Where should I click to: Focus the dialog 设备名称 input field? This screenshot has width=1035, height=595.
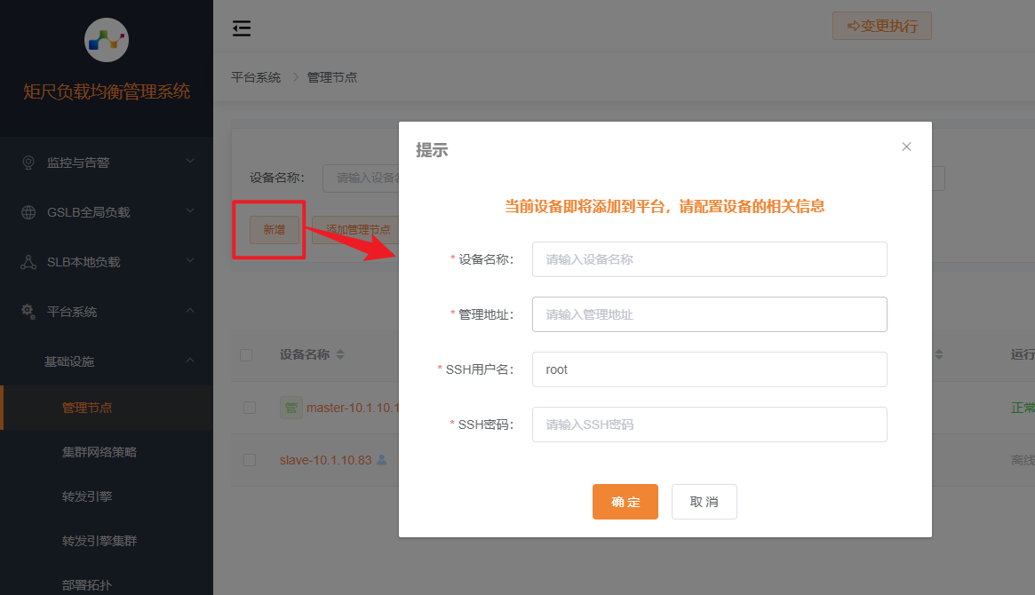click(x=710, y=259)
